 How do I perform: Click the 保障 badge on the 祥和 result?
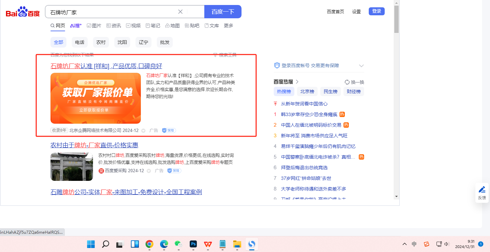(169, 130)
